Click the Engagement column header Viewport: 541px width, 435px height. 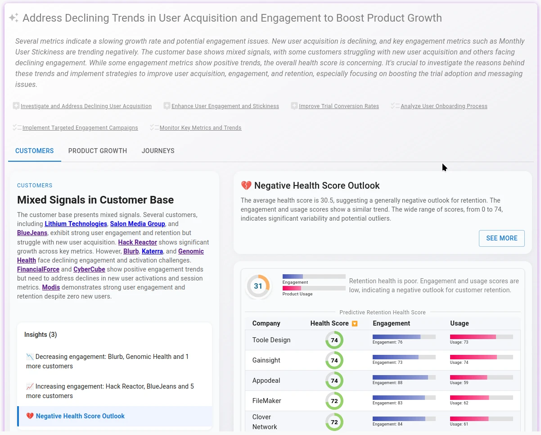(392, 323)
